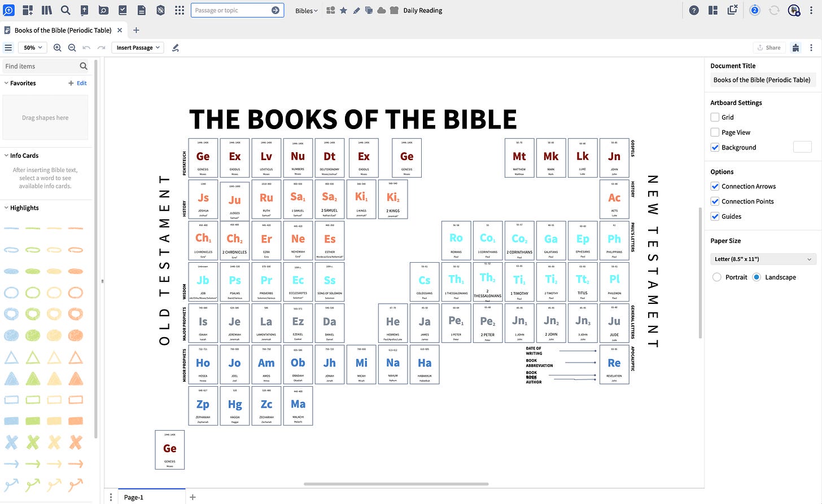Click the Background color swatch
The height and width of the screenshot is (504, 822).
(x=802, y=147)
